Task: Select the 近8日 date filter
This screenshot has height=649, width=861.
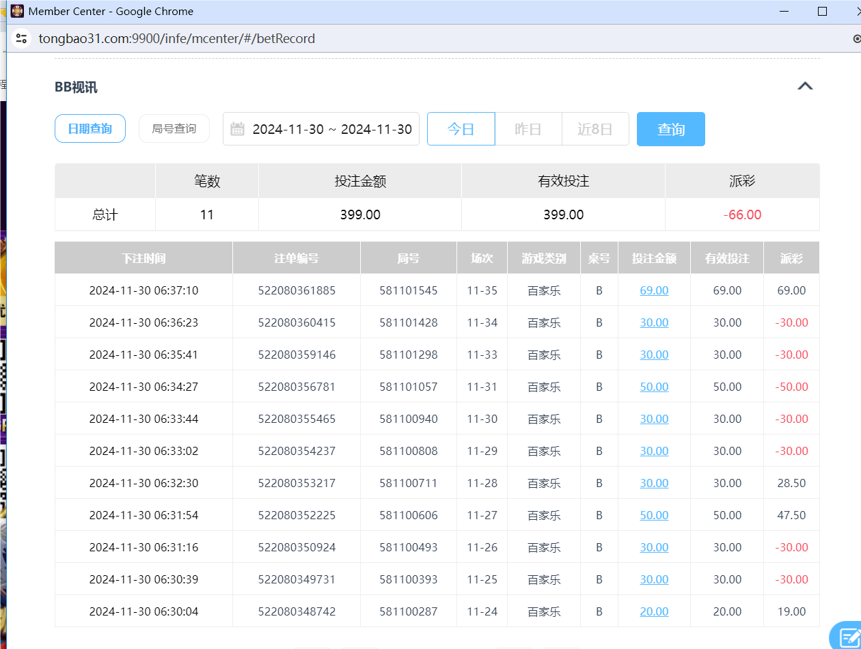Action: [594, 128]
